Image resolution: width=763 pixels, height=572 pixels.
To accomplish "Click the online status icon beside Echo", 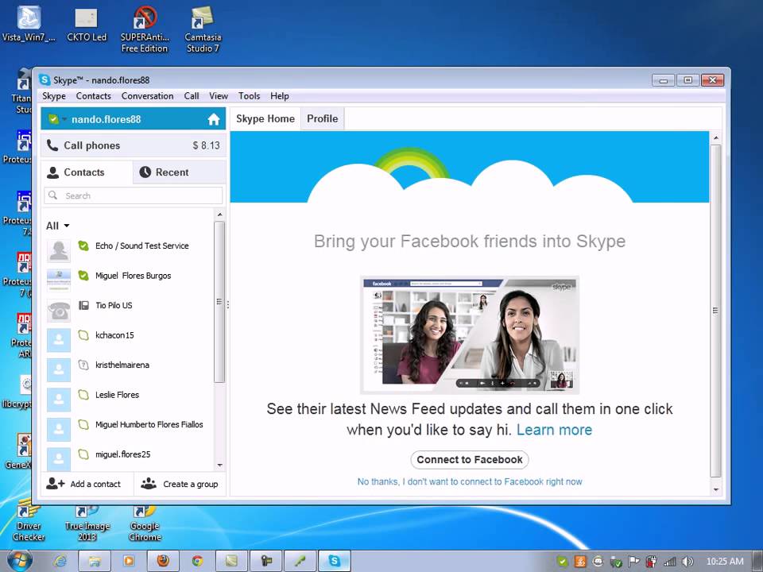I will coord(83,246).
